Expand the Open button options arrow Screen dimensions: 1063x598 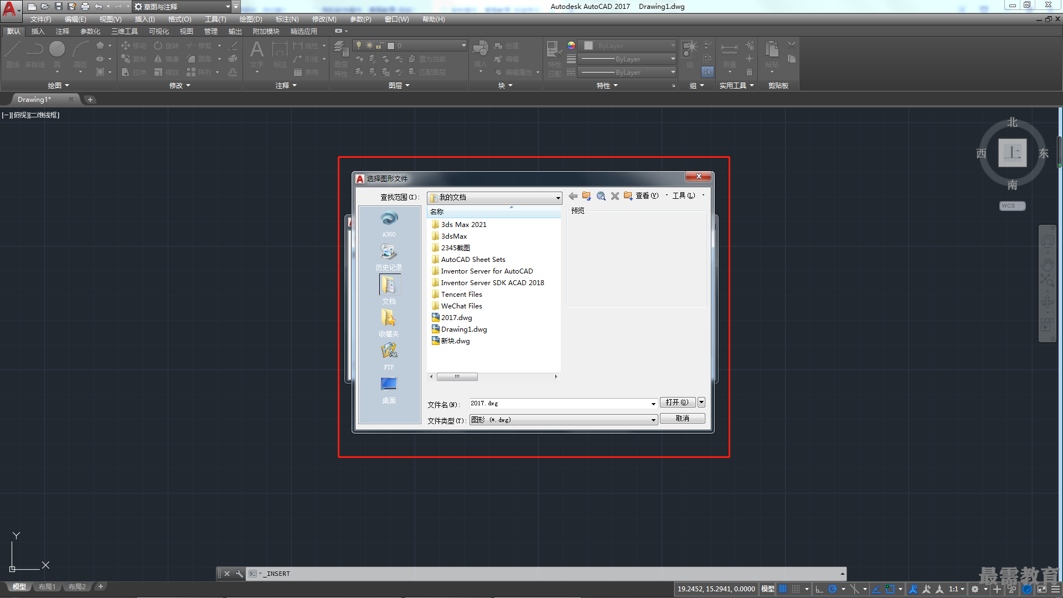click(701, 403)
